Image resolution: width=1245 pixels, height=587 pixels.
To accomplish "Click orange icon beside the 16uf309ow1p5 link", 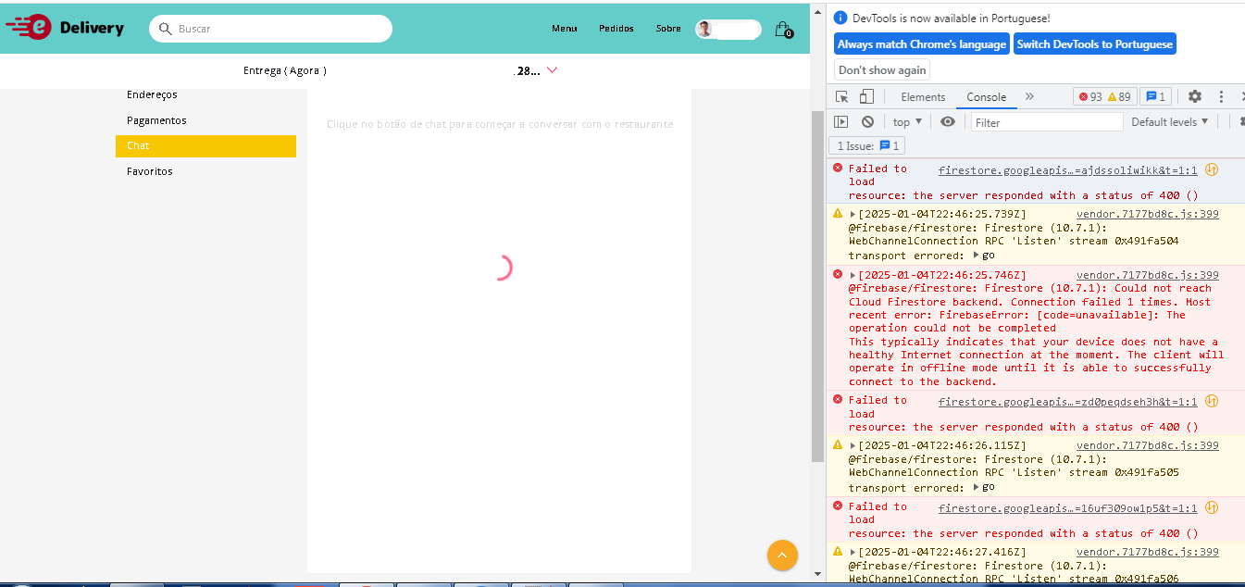I will tap(1211, 507).
